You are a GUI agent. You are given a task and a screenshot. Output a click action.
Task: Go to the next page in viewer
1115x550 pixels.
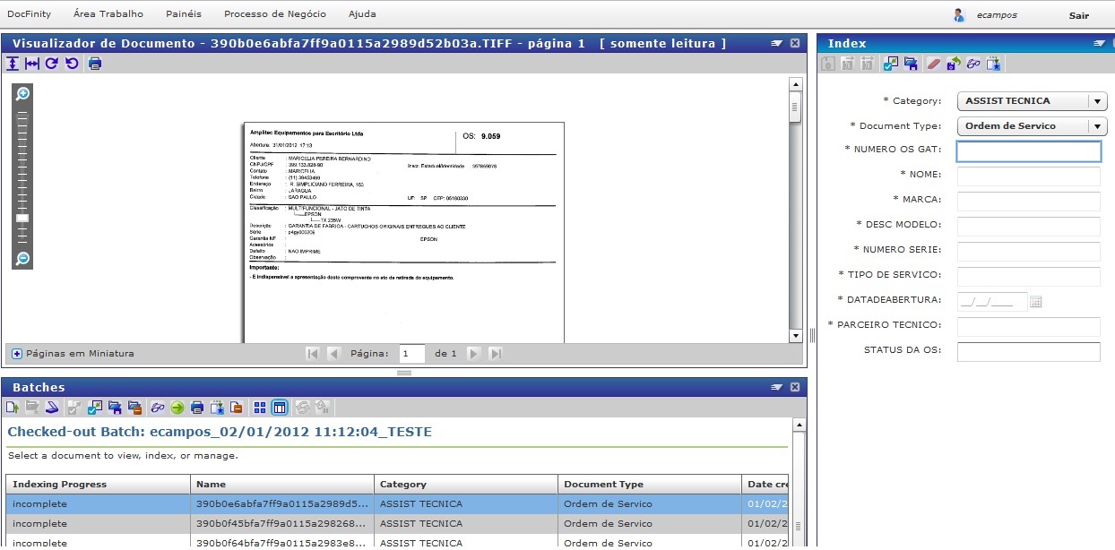[473, 354]
